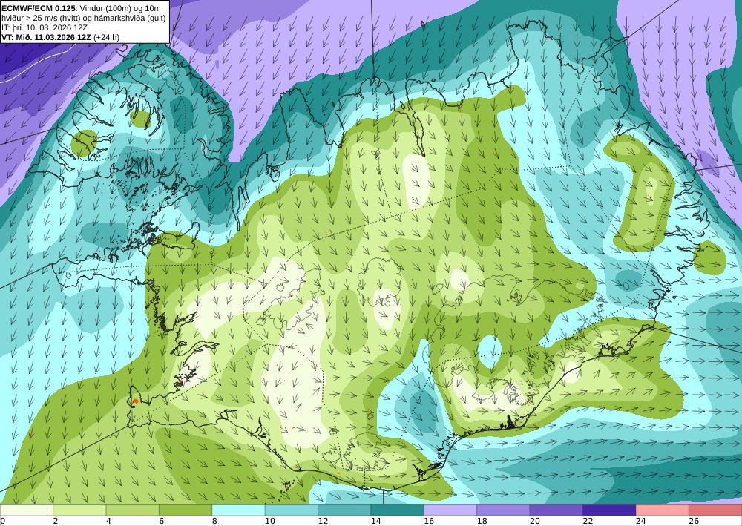The width and height of the screenshot is (742, 526).
Task: Click the legend scale label "8"
Action: click(x=214, y=521)
